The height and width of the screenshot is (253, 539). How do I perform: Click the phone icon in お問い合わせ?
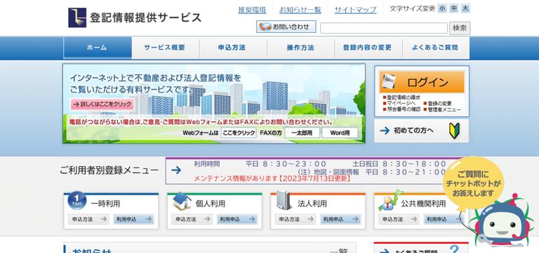pos(265,27)
